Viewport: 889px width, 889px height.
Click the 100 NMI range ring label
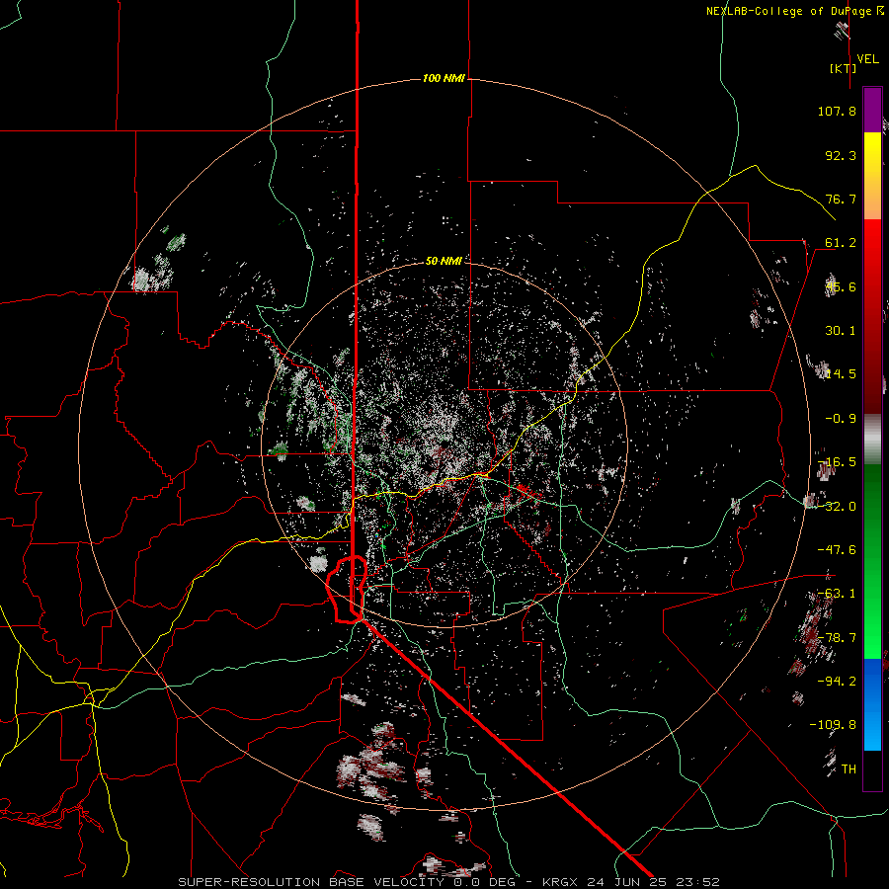pos(444,78)
